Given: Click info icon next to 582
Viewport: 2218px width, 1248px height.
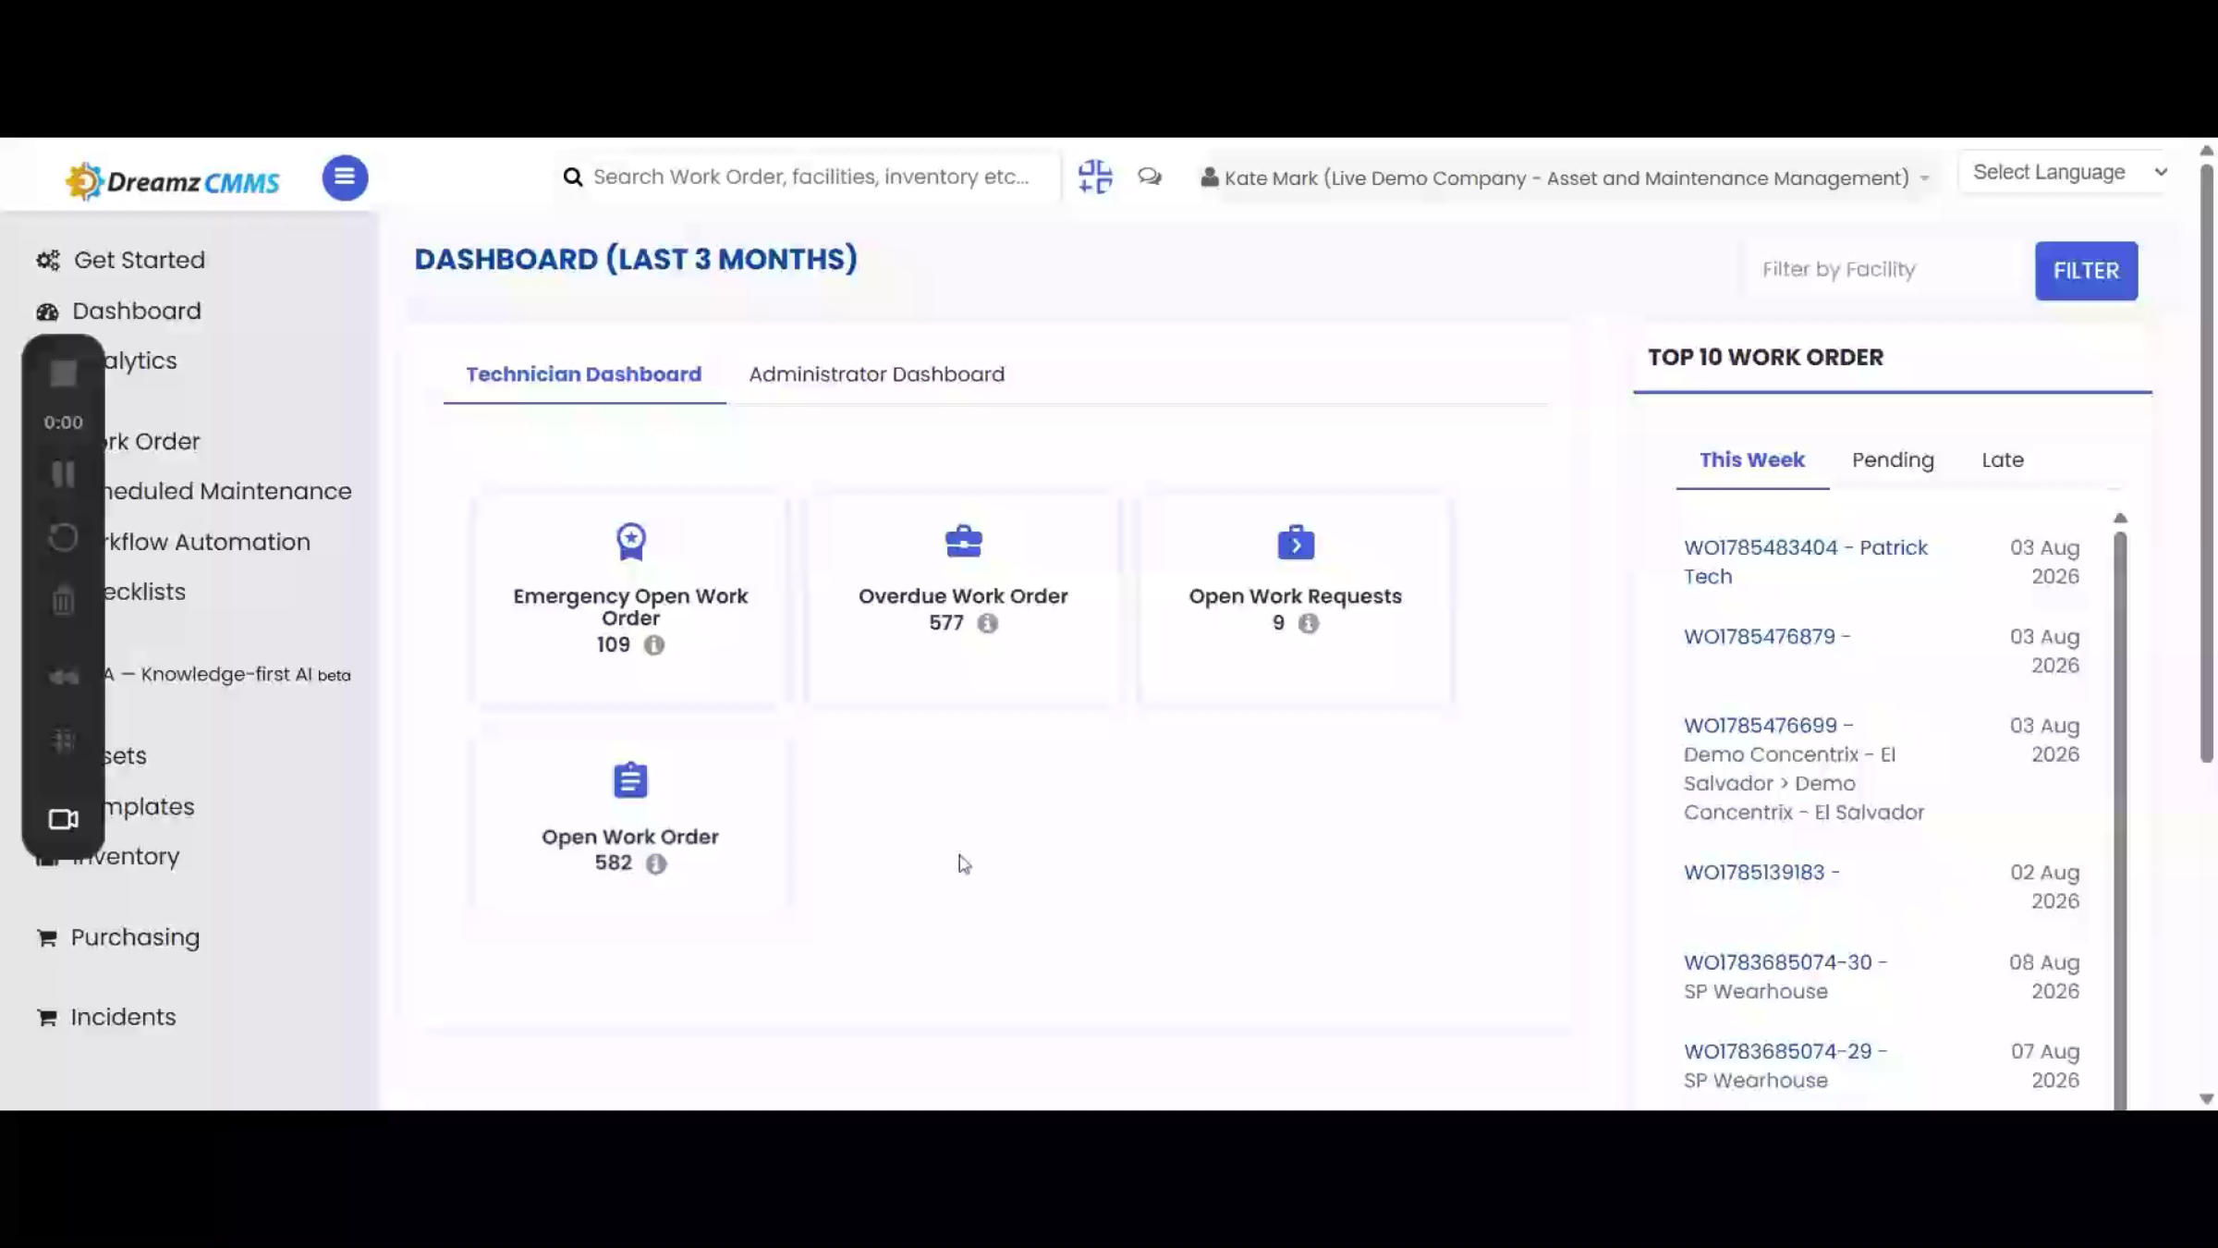Looking at the screenshot, I should [x=656, y=863].
